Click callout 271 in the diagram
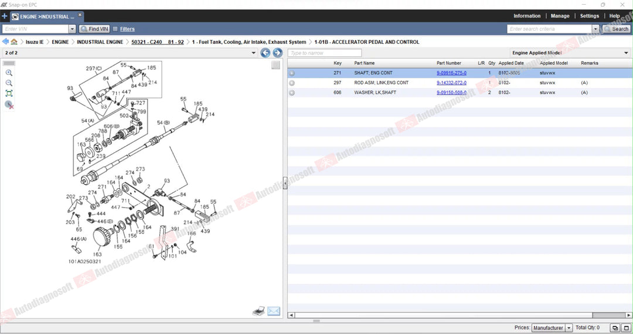This screenshot has width=633, height=334. [102, 187]
